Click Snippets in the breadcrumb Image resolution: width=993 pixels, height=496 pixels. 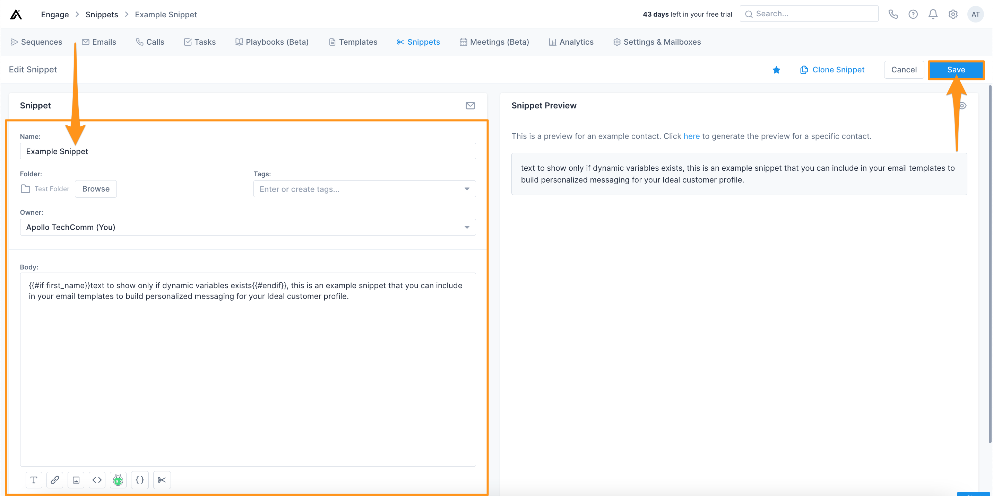pyautogui.click(x=102, y=15)
